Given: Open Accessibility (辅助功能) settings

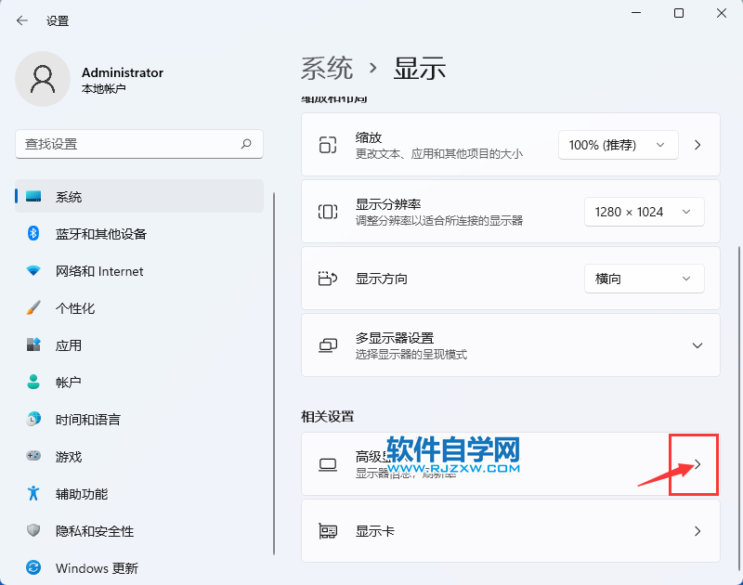Looking at the screenshot, I should (81, 494).
